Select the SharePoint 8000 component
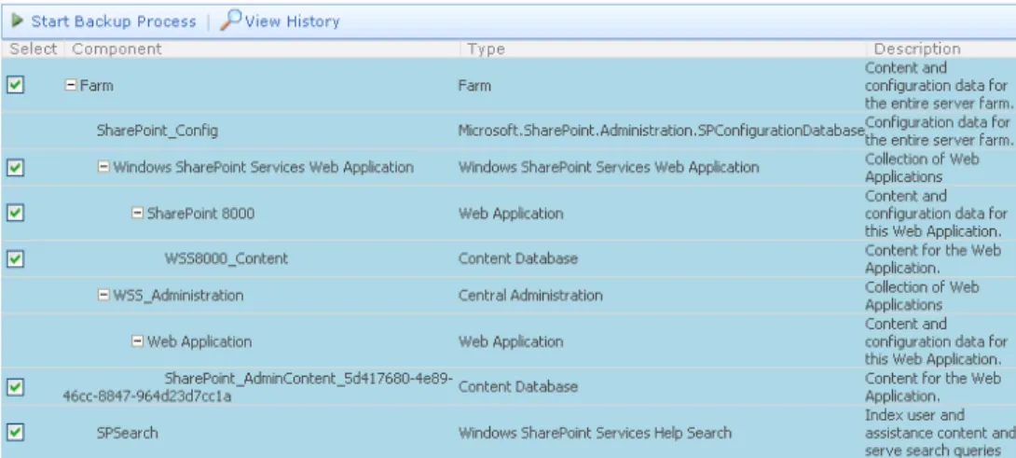This screenshot has height=458, width=1016. (200, 213)
